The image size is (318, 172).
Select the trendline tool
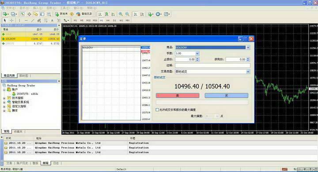(32, 20)
